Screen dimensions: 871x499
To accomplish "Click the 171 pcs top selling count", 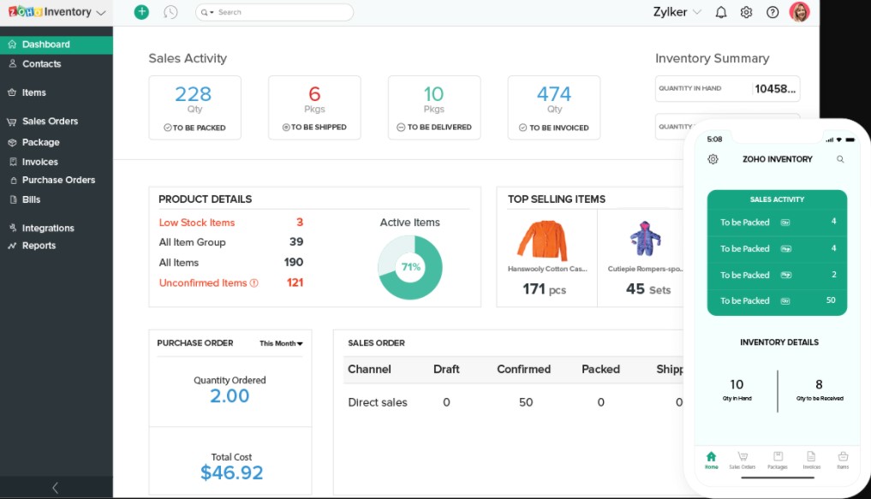I will click(x=544, y=289).
